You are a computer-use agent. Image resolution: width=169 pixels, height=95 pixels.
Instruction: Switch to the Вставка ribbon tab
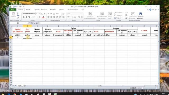pyautogui.click(x=29, y=10)
